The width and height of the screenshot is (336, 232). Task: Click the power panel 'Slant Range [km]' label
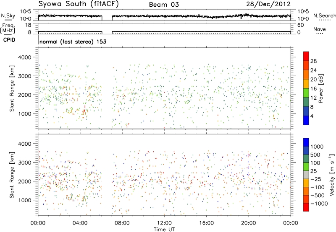pos(12,88)
